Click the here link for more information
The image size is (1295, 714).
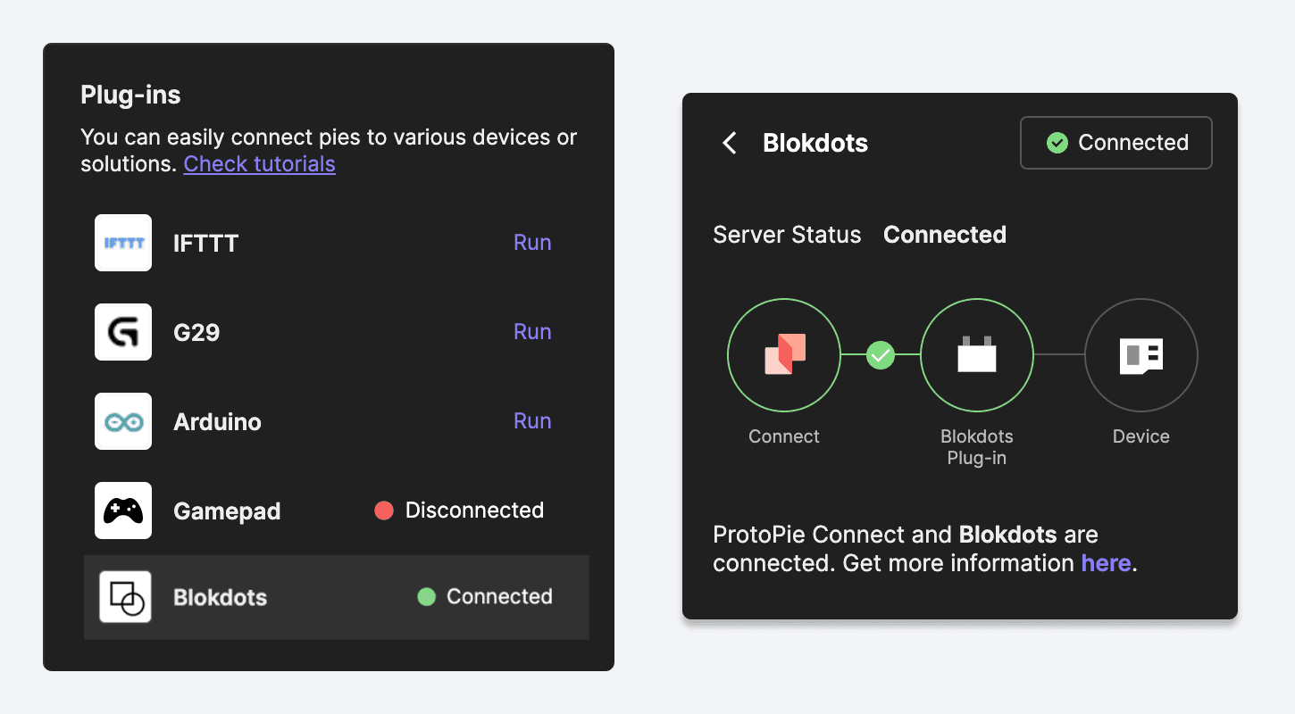pyautogui.click(x=1106, y=563)
